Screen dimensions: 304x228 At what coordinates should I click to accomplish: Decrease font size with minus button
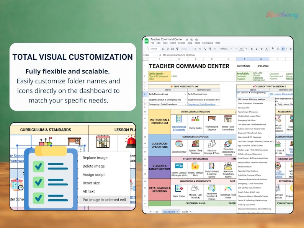click(x=236, y=49)
